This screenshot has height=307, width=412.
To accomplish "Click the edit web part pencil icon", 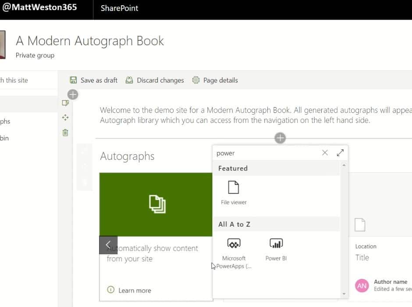I will click(x=65, y=103).
